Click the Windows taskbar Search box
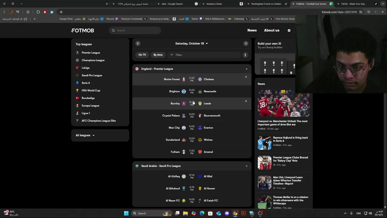This screenshot has height=218, width=387. click(152, 213)
